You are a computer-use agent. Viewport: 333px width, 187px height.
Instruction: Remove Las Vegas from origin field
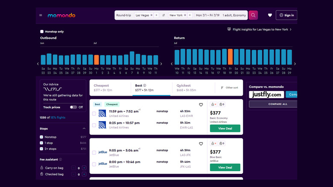click(151, 15)
